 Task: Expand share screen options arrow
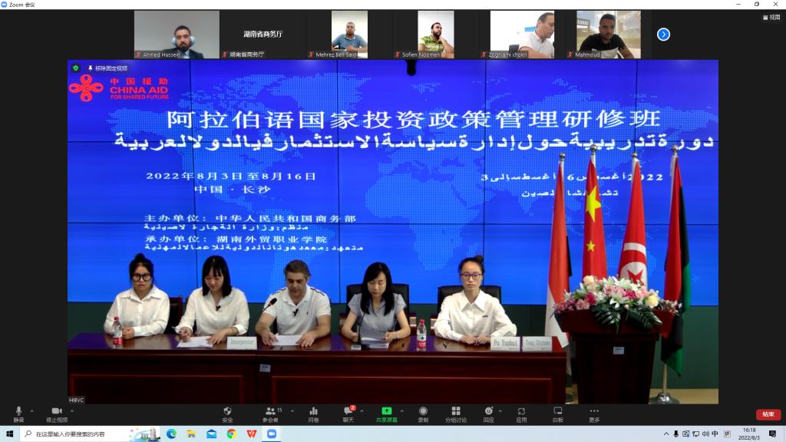pos(401,411)
